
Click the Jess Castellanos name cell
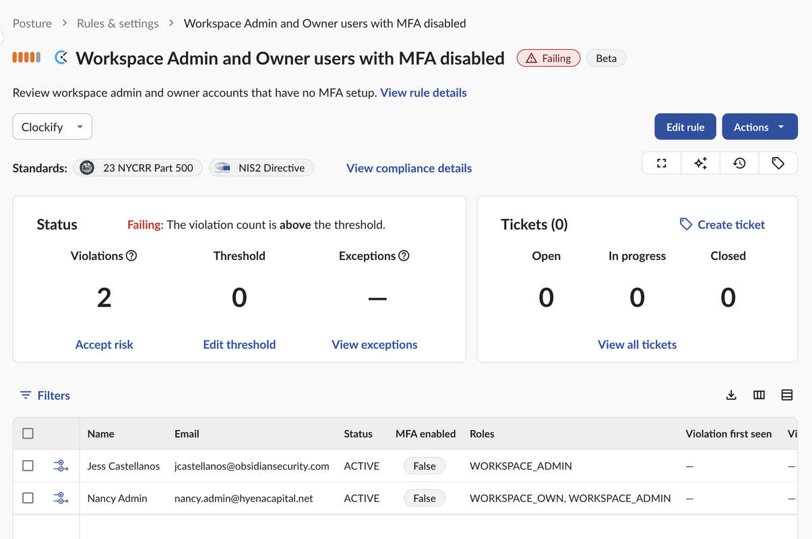[124, 466]
